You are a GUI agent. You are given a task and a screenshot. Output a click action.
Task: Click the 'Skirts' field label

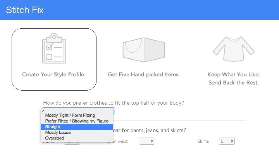click(203, 141)
